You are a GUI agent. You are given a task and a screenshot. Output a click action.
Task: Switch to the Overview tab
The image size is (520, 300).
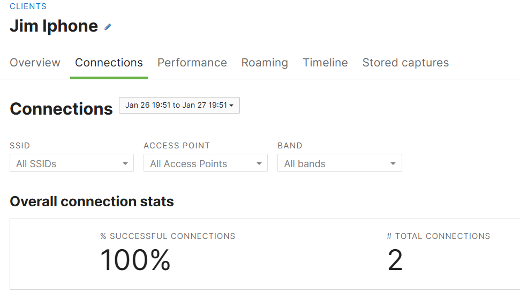(x=35, y=63)
